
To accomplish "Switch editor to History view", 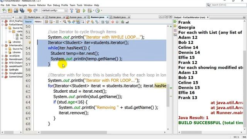I will (38, 22).
